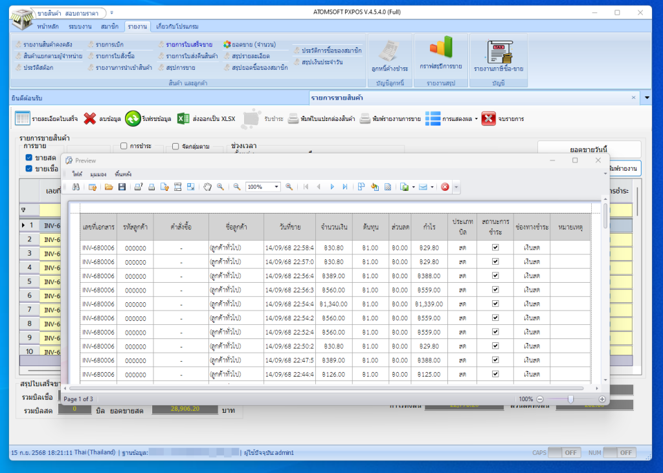Viewport: 663px width, 473px height.
Task: Click payment status checkbox in 22:58:4 row
Action: click(495, 247)
